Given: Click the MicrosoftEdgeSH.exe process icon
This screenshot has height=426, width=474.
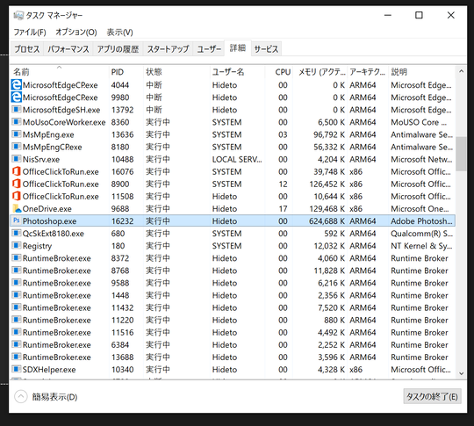Looking at the screenshot, I should click(17, 109).
